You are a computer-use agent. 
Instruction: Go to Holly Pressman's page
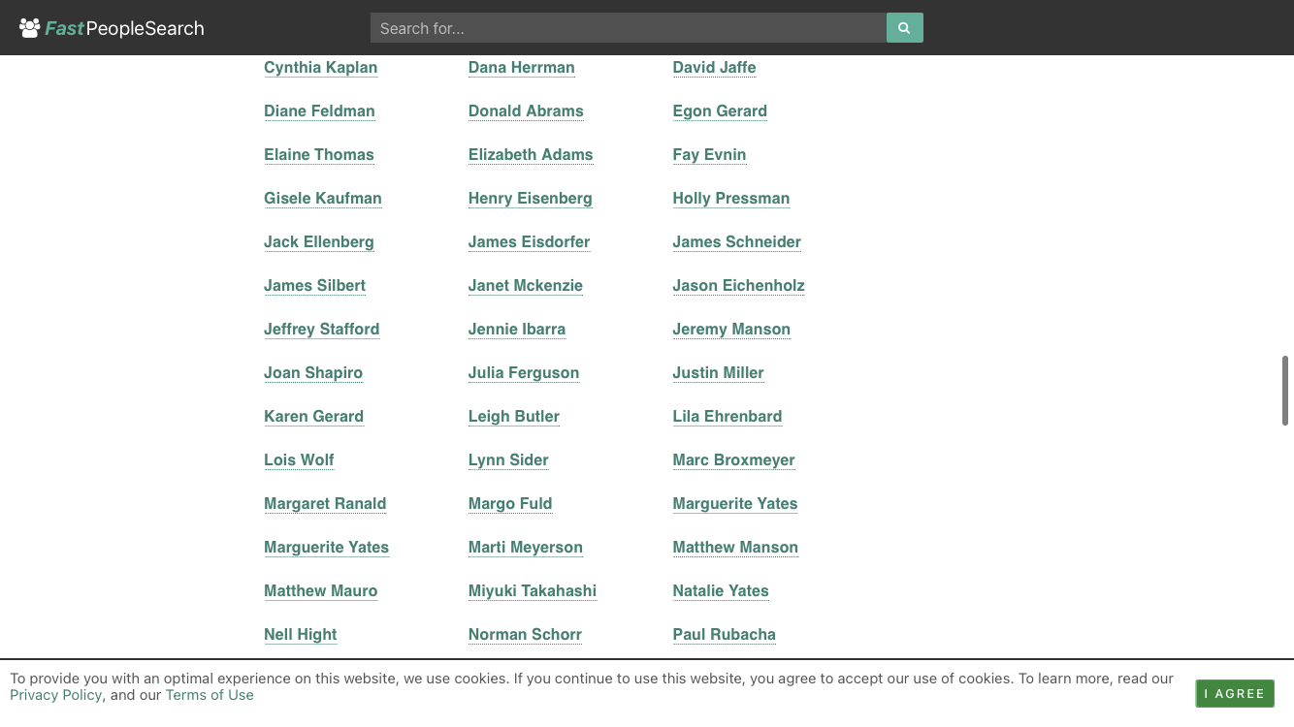point(731,198)
